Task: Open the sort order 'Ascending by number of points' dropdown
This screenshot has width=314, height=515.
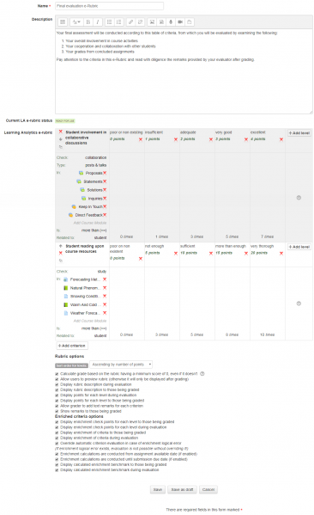Action: coord(121,365)
